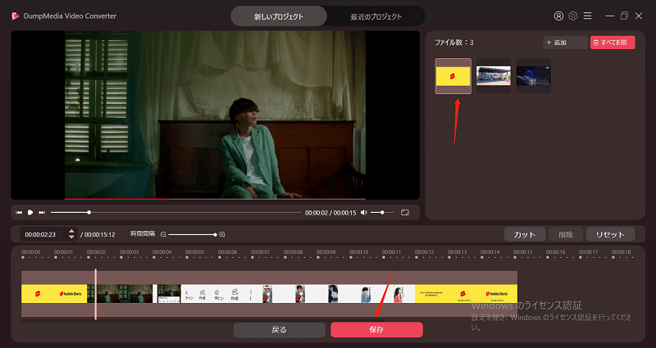656x348 pixels.
Task: Open the hamburger menu icon
Action: pyautogui.click(x=587, y=16)
